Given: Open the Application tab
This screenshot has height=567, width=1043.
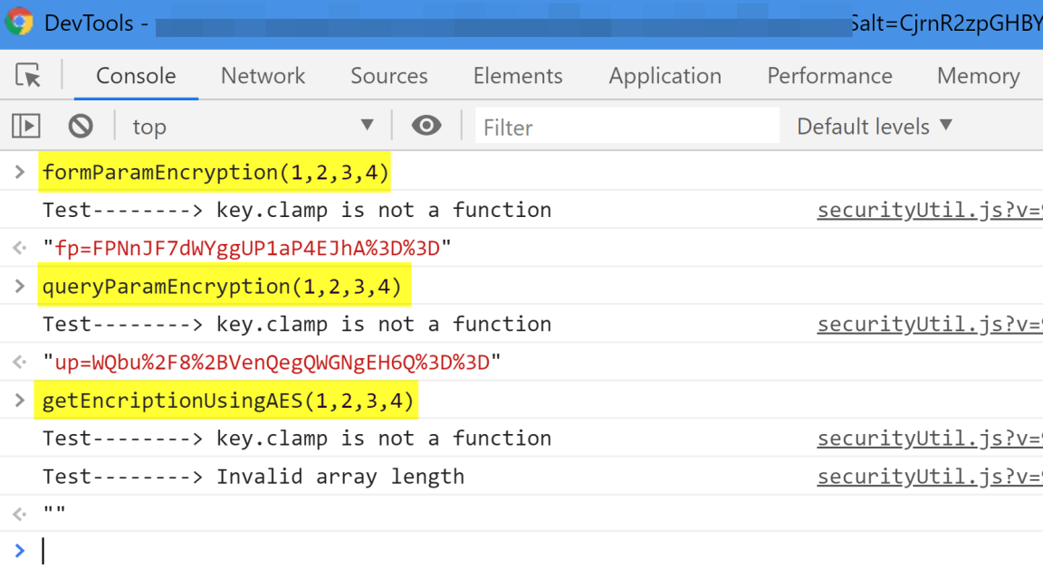Looking at the screenshot, I should click(665, 76).
